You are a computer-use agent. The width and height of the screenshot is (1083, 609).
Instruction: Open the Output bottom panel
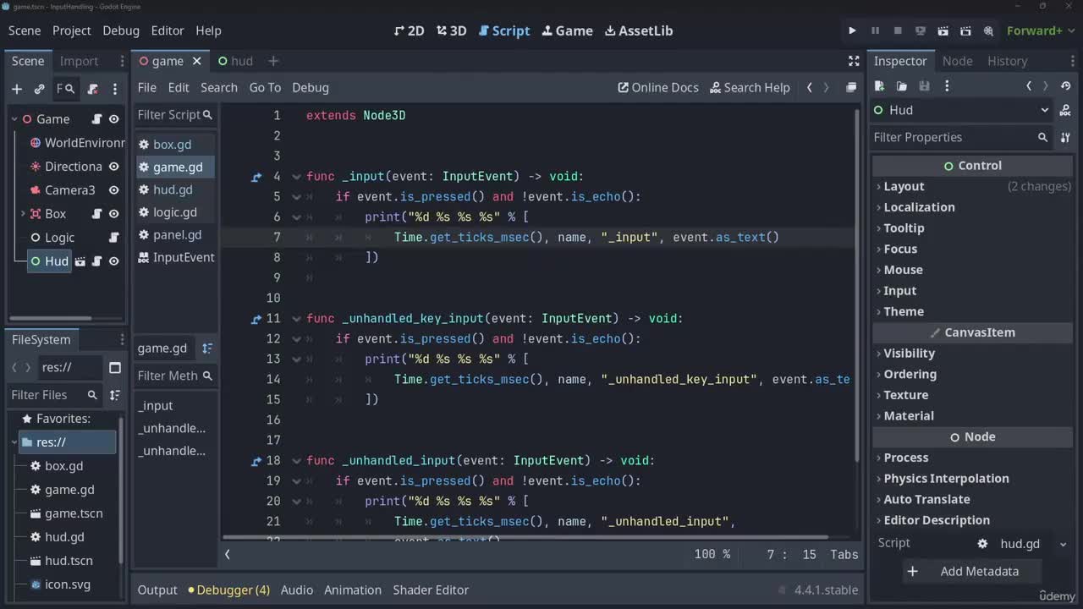click(157, 590)
